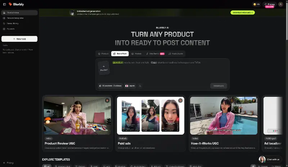
Task: Select the Images media type filter
Action: coord(263,166)
